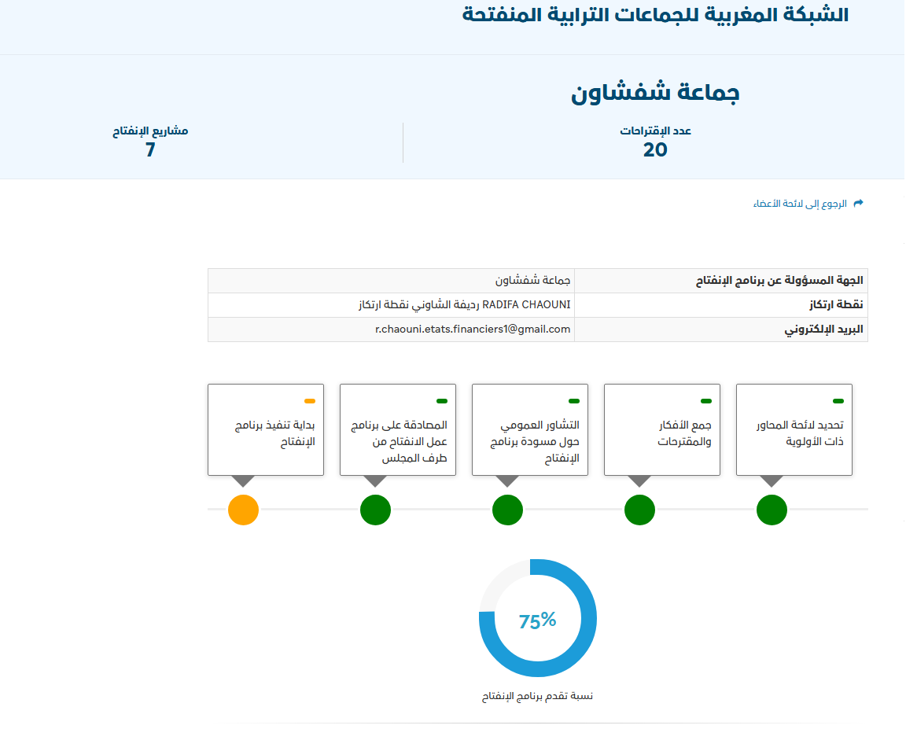Select the المصادقة على برنامج عمل الانفتاح card
The image size is (906, 729).
[x=397, y=430]
